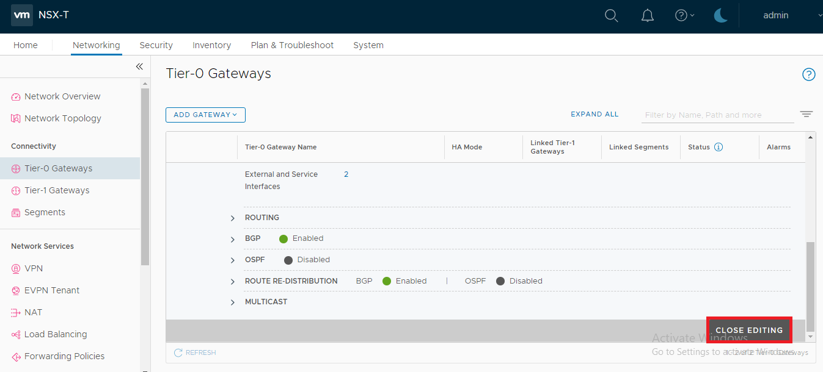Click the EVPN Tenant sidebar icon

click(x=16, y=290)
